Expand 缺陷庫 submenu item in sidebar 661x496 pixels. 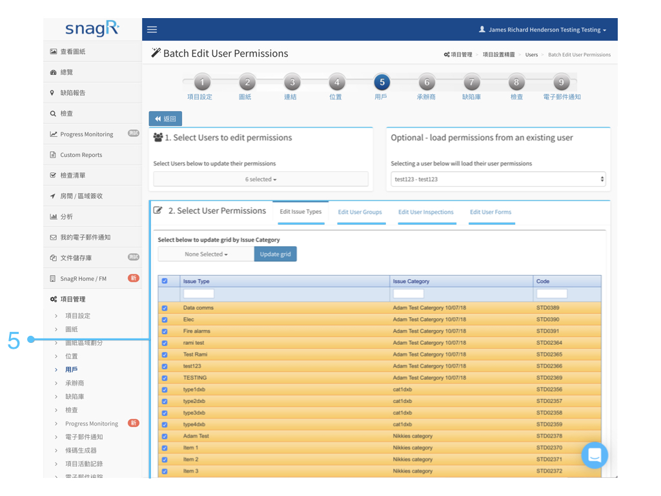[x=75, y=397]
